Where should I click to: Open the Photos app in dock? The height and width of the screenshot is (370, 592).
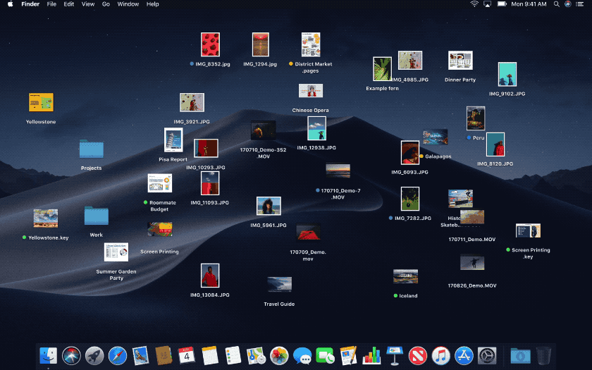pos(279,356)
